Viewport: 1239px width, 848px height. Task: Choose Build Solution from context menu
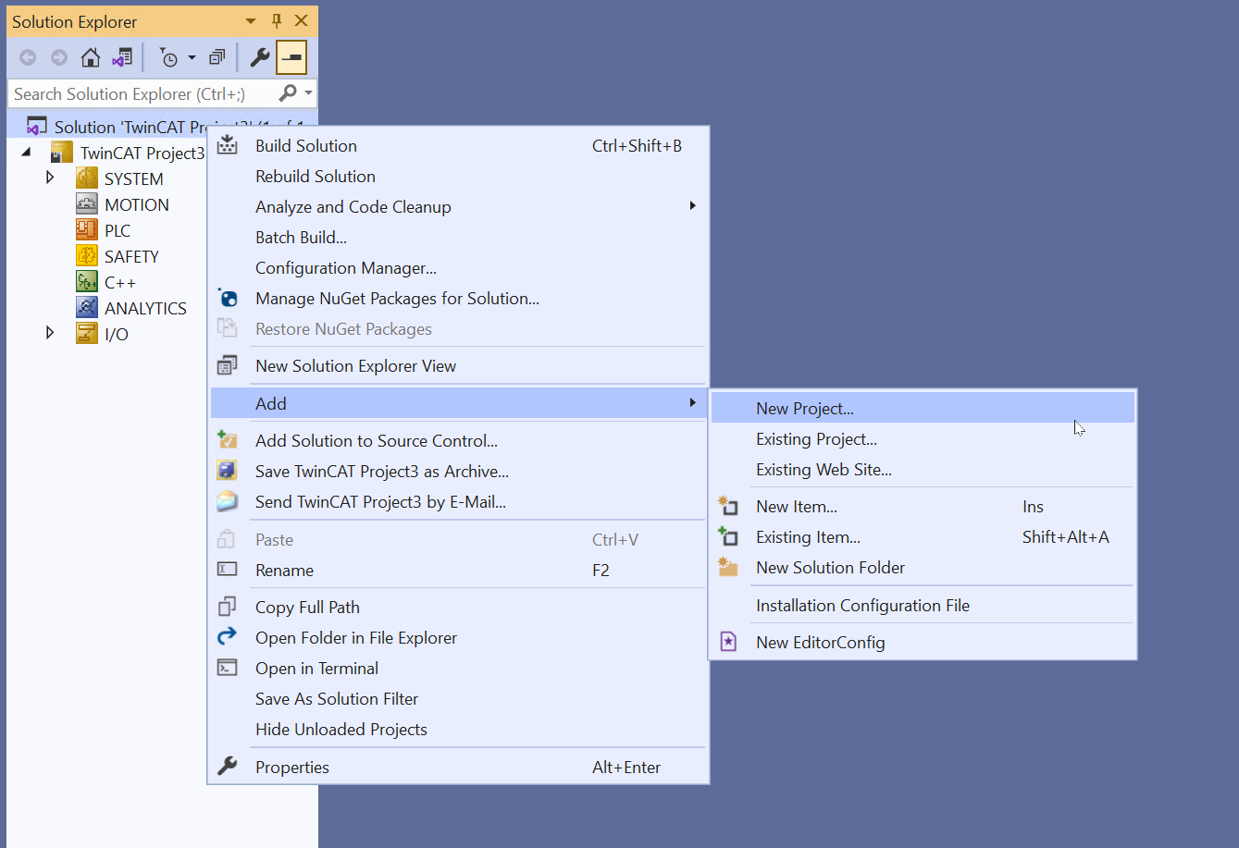tap(458, 145)
